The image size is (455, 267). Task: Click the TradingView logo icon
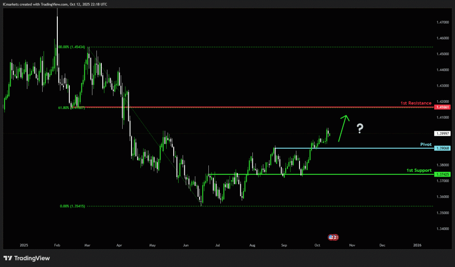click(x=8, y=258)
